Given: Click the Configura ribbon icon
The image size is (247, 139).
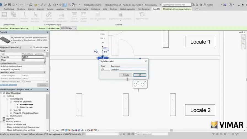Looking at the screenshot, I should (4, 15).
